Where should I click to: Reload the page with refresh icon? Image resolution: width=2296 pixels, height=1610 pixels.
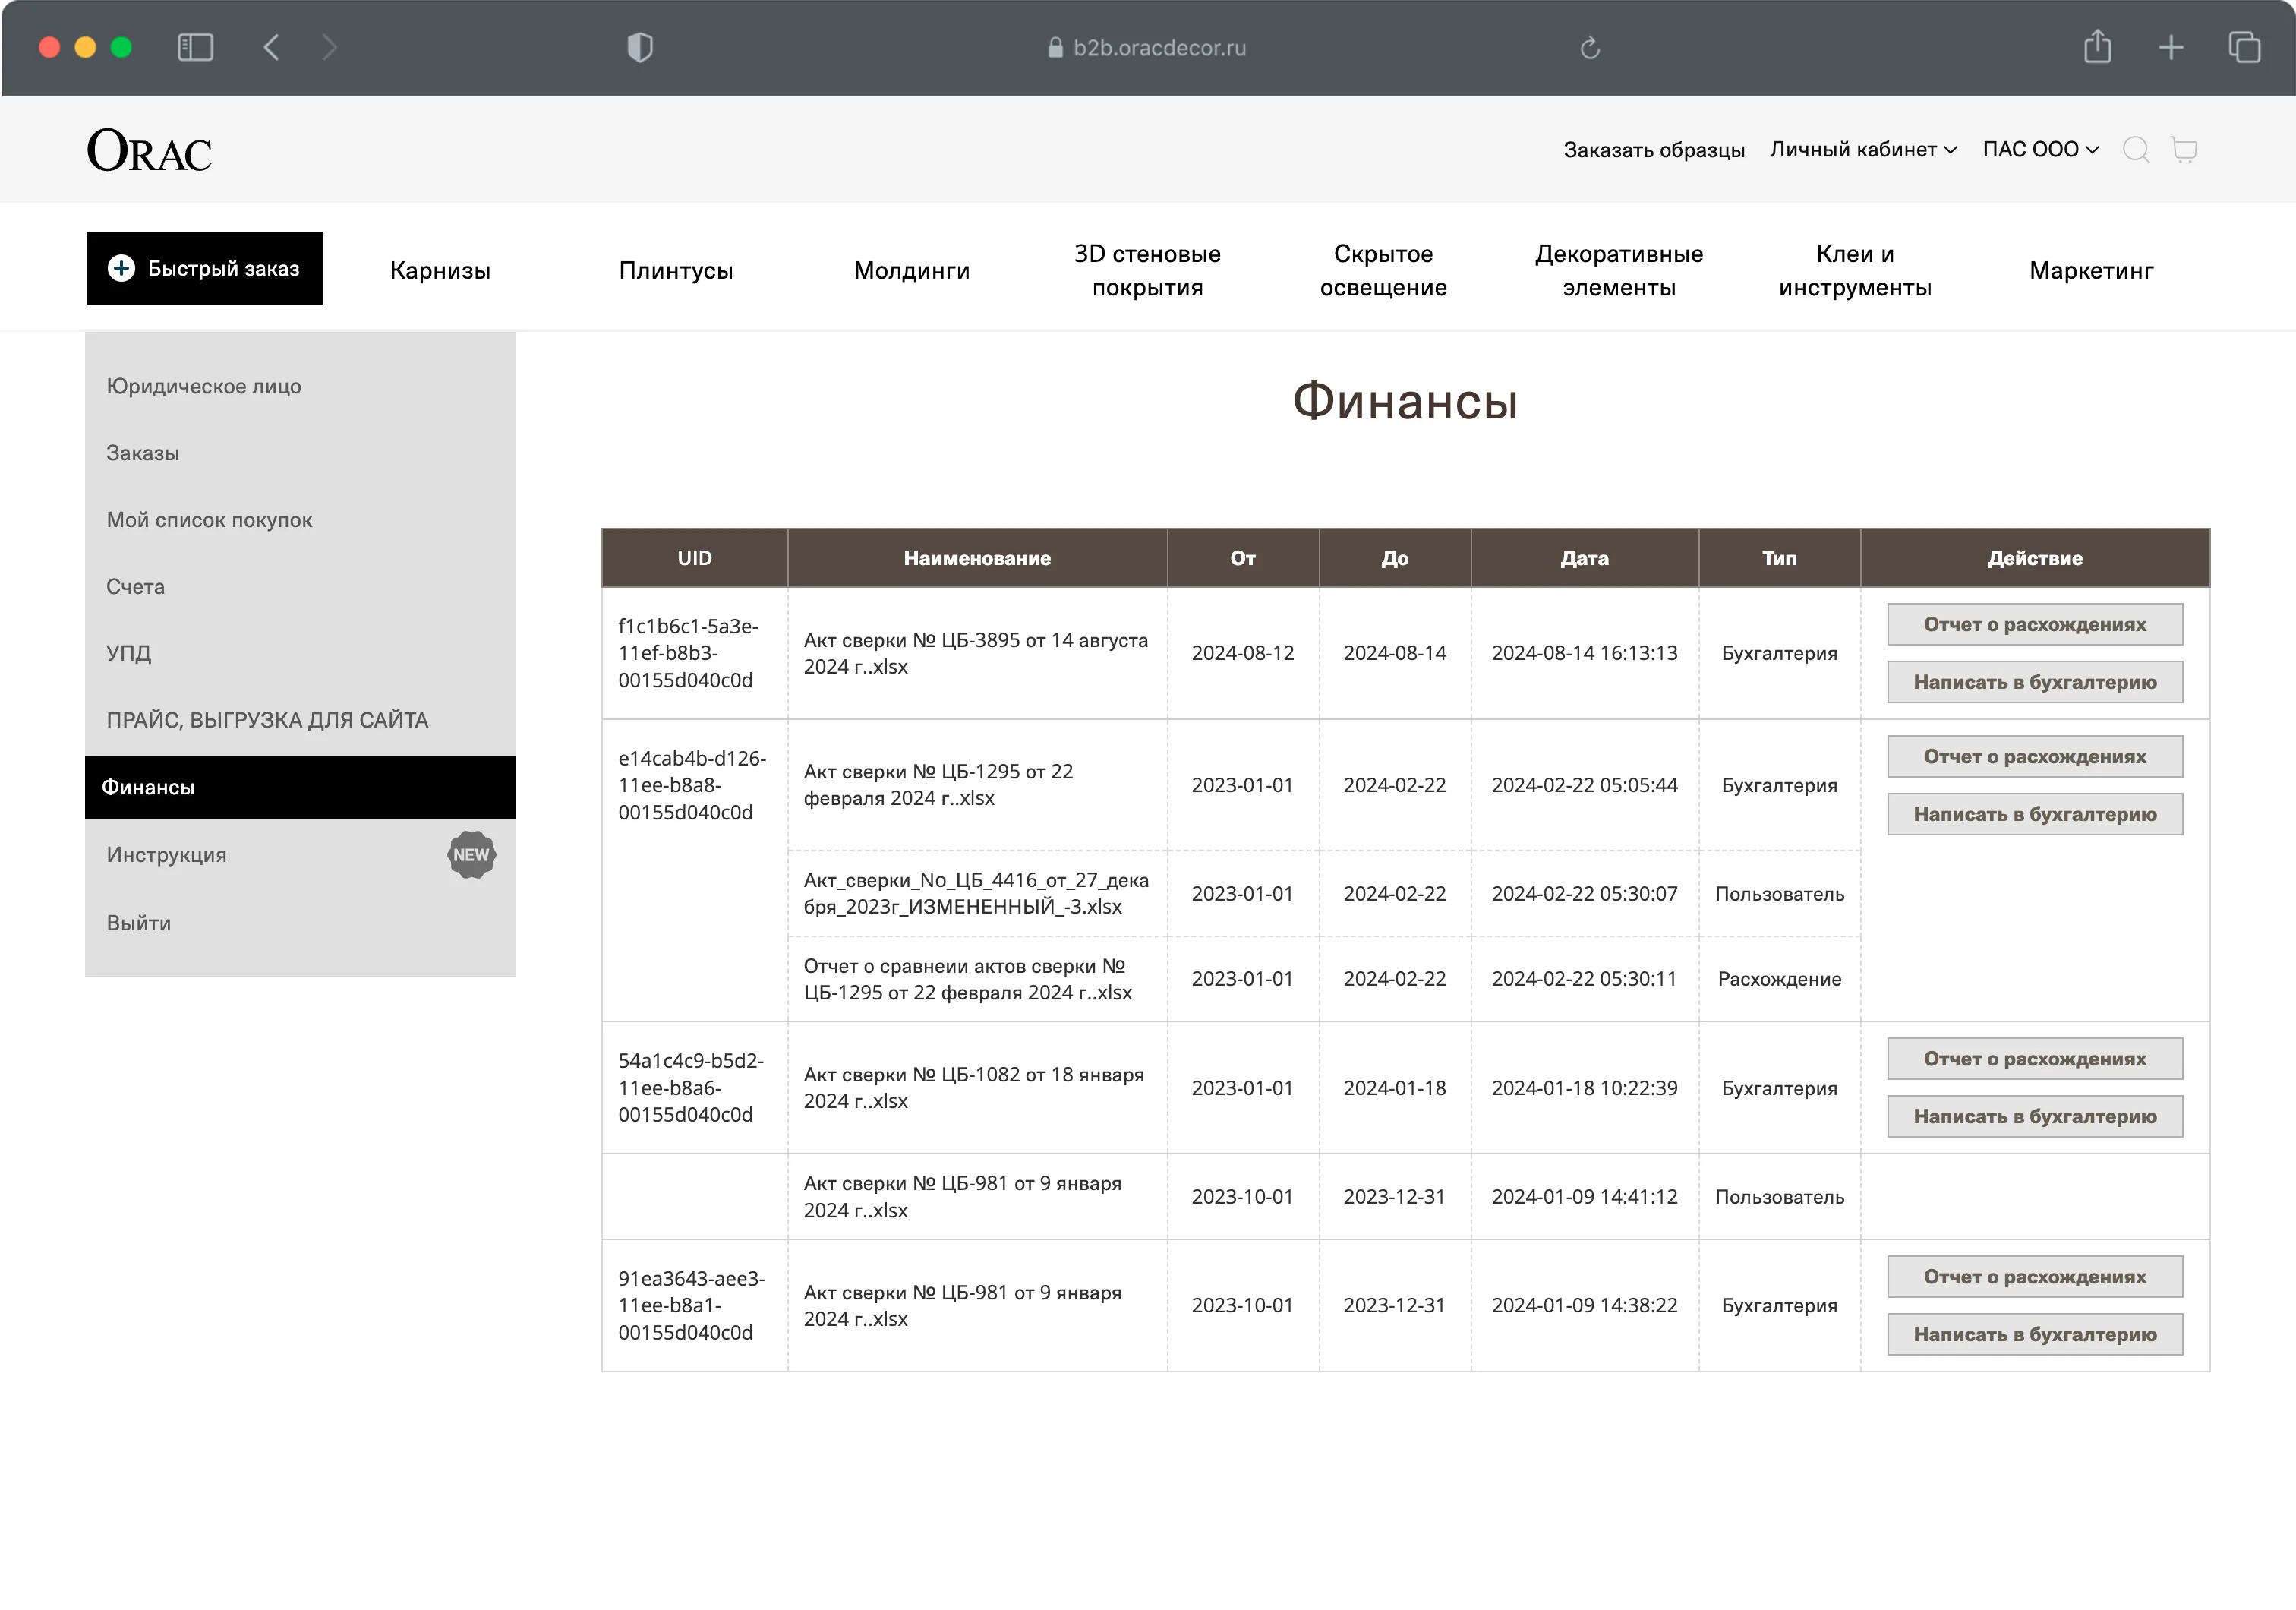[x=1590, y=47]
